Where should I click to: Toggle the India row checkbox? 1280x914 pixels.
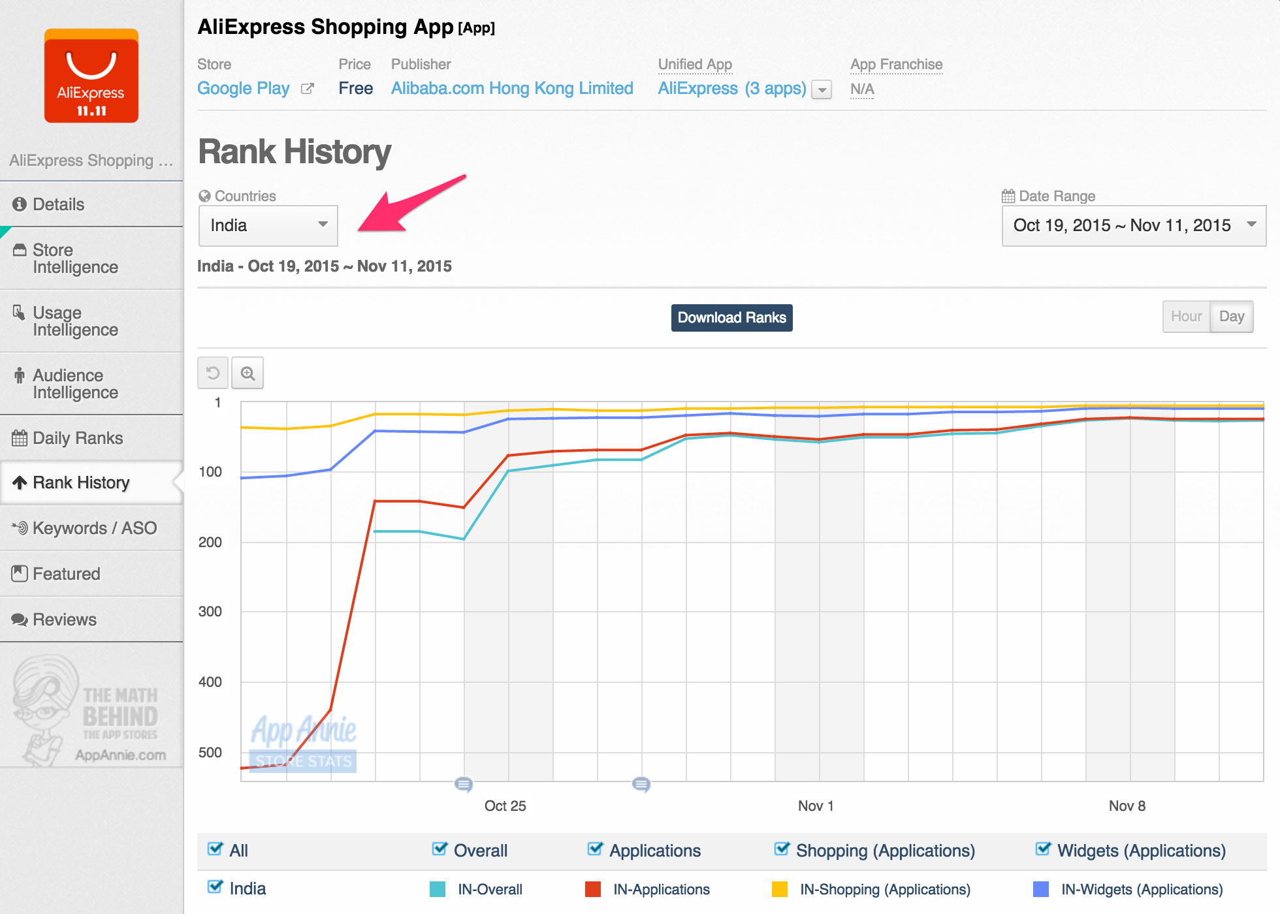coord(215,887)
